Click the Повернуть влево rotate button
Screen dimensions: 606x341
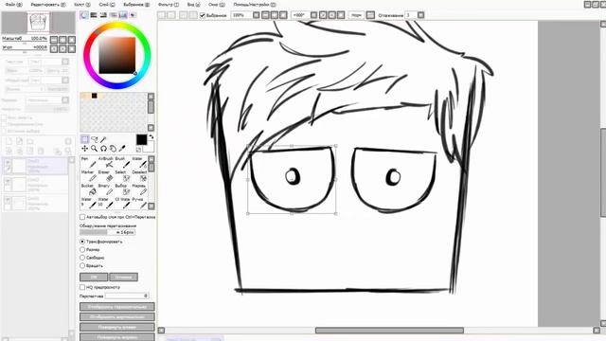[117, 327]
